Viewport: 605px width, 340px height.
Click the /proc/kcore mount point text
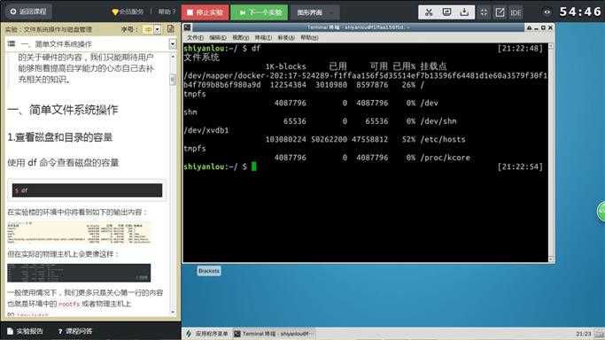[x=446, y=158]
